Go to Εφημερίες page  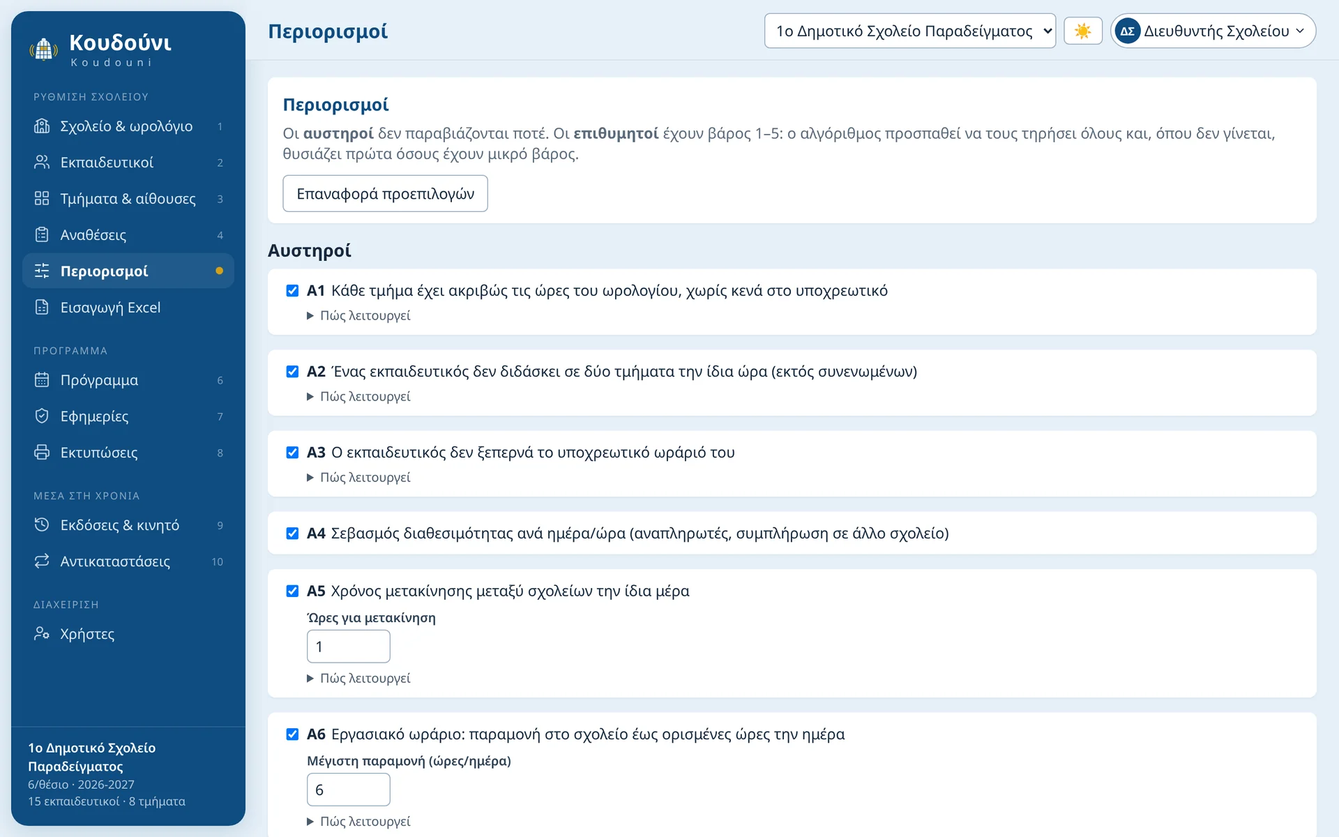[128, 416]
